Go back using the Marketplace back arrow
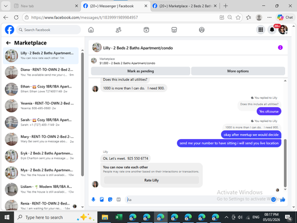Image resolution: width=297 pixels, height=223 pixels. click(8, 43)
